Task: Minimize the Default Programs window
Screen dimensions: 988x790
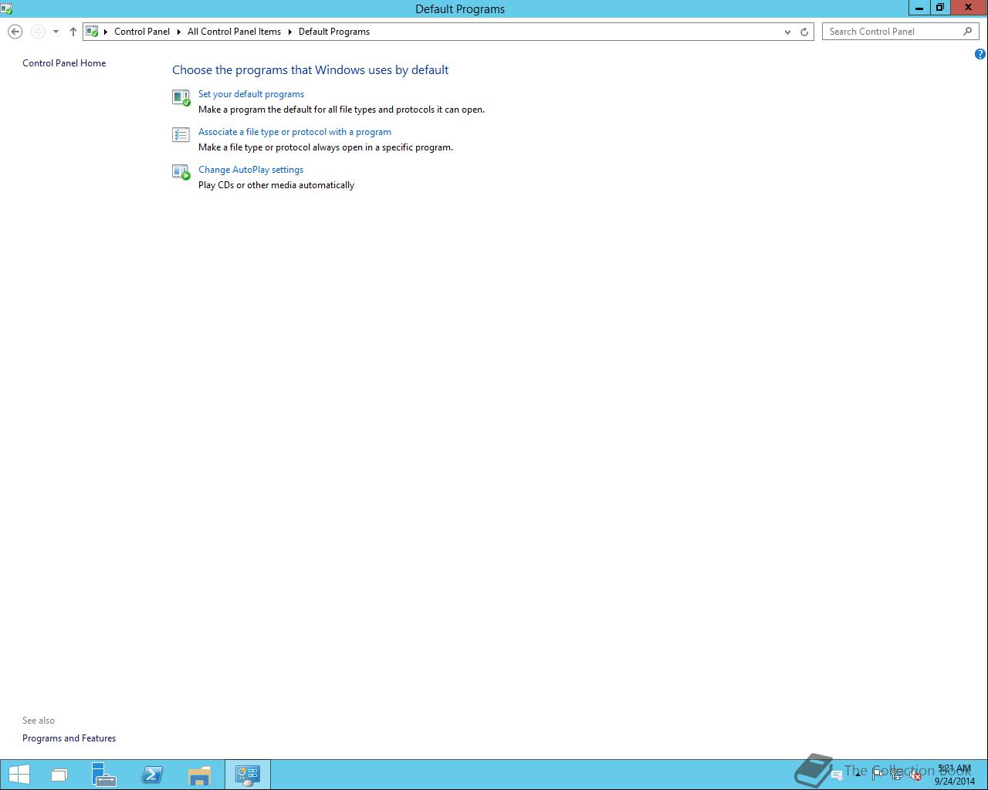Action: [x=919, y=8]
